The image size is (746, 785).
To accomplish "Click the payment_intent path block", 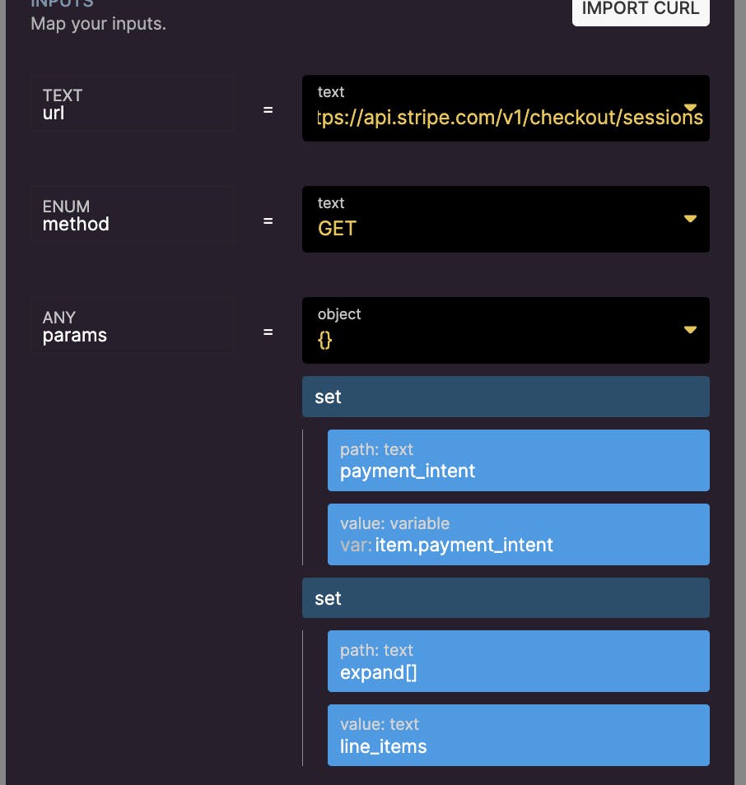I will click(x=518, y=461).
